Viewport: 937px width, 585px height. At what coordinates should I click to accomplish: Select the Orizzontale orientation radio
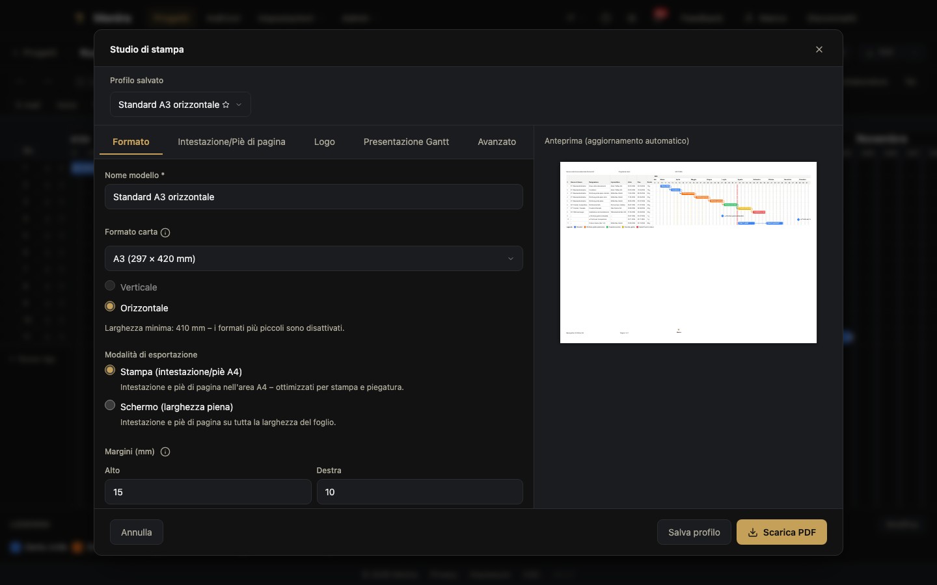[x=110, y=306]
